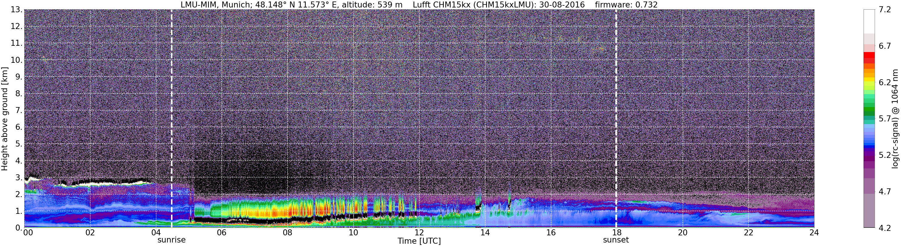This screenshot has height=247, width=901.
Task: Click the time axis tick label 06
Action: pyautogui.click(x=222, y=233)
